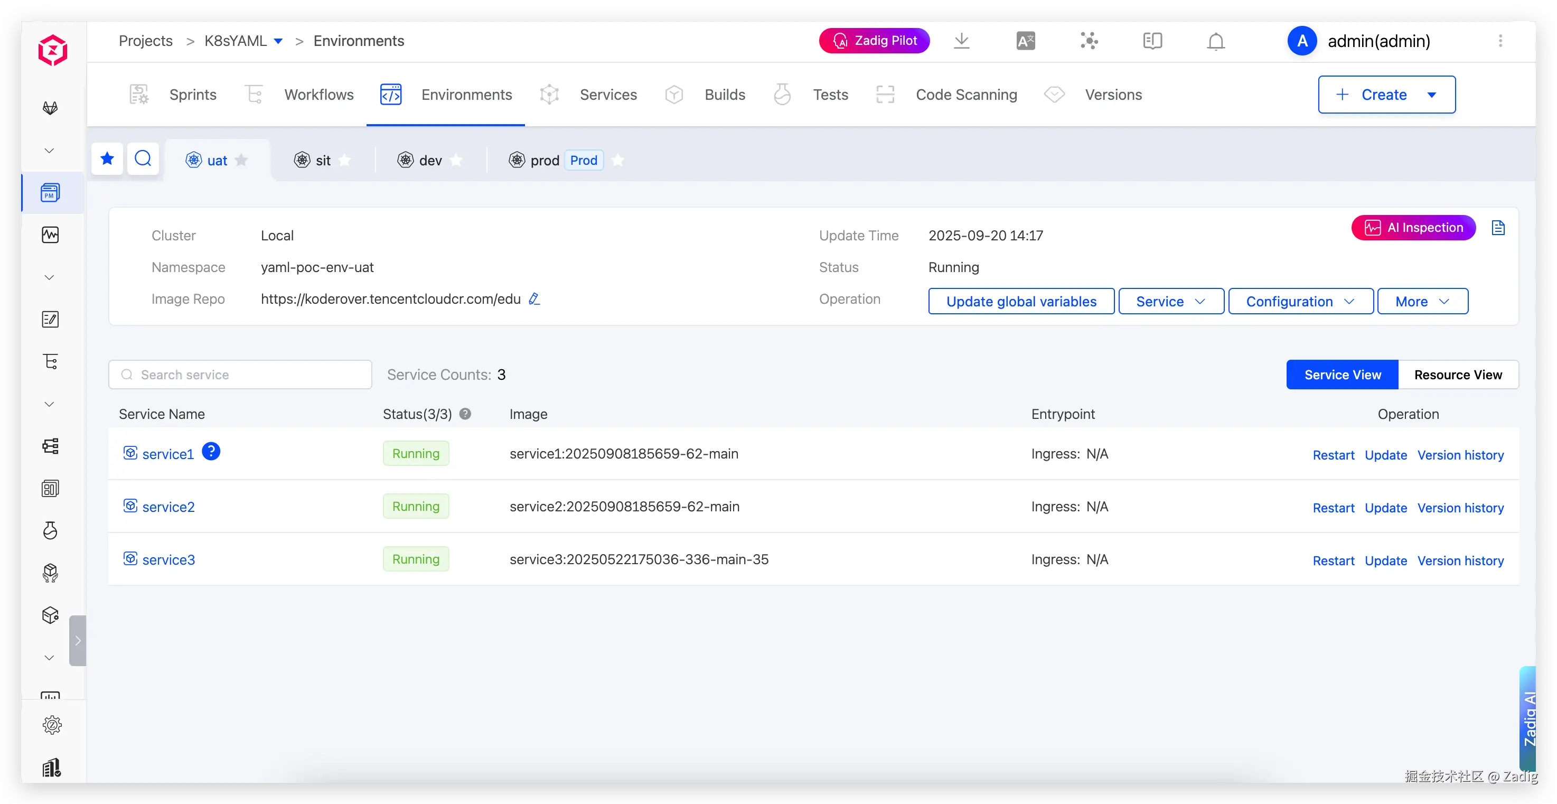This screenshot has height=804, width=1557.
Task: Click the environment search magnifier icon
Action: [143, 159]
